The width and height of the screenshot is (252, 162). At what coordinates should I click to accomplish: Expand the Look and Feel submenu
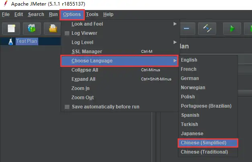pyautogui.click(x=120, y=24)
